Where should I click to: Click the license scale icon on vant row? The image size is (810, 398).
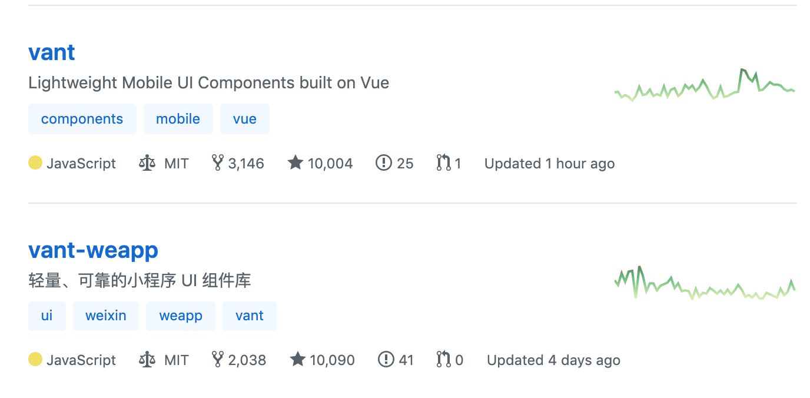(x=147, y=163)
